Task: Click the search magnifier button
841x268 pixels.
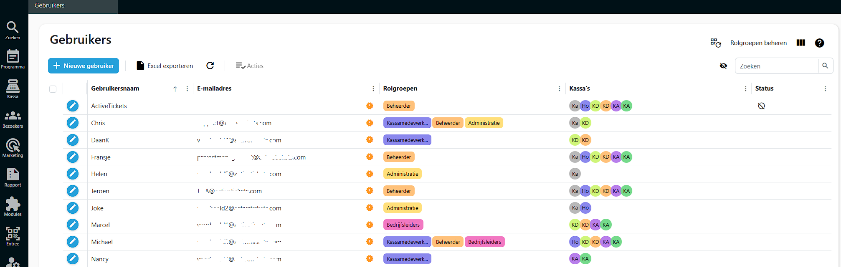Action: 825,66
